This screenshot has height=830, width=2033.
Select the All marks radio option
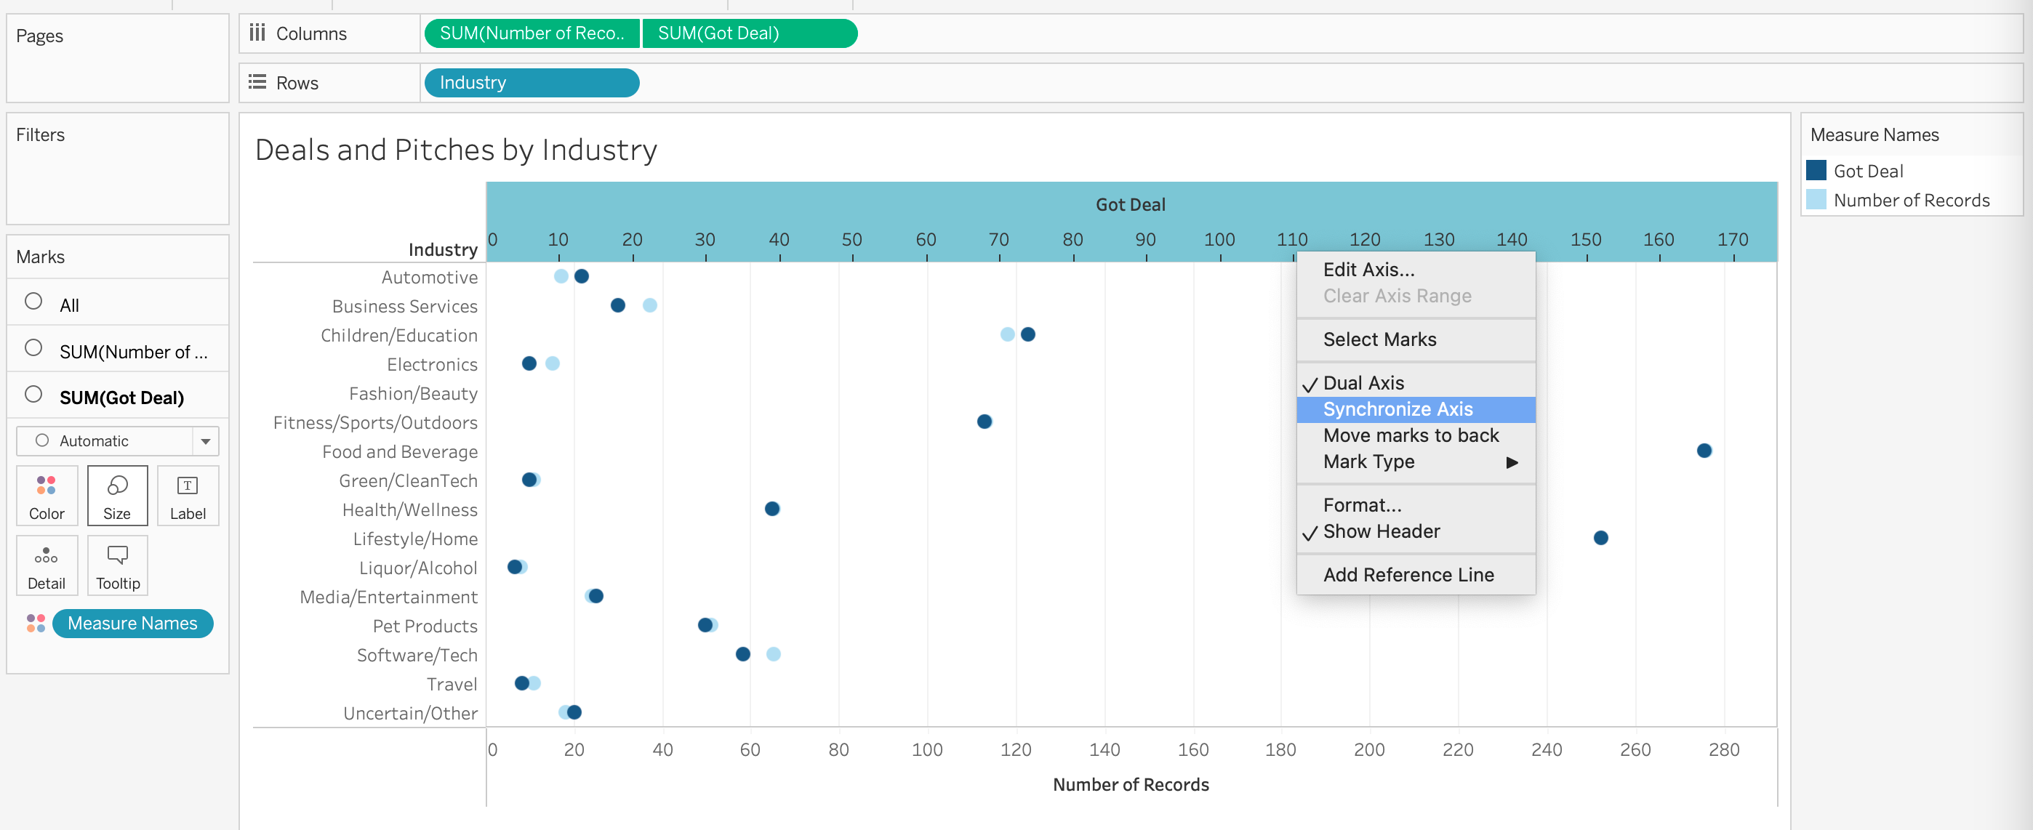pyautogui.click(x=33, y=302)
